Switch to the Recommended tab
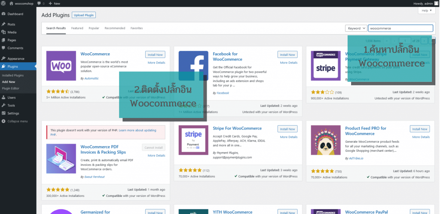 [x=115, y=28]
